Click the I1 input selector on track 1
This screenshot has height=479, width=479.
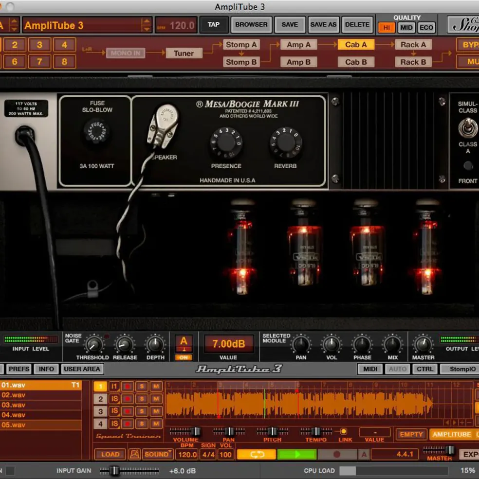pos(114,387)
